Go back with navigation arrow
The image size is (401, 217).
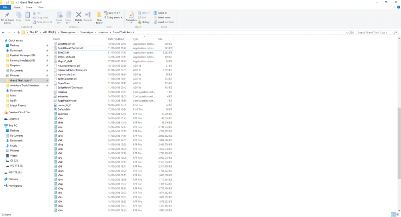click(x=3, y=33)
